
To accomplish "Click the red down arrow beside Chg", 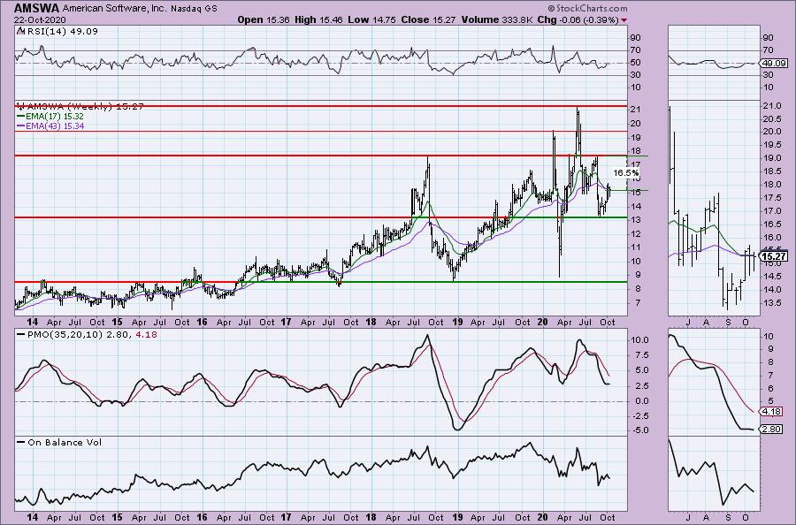I will click(x=626, y=19).
